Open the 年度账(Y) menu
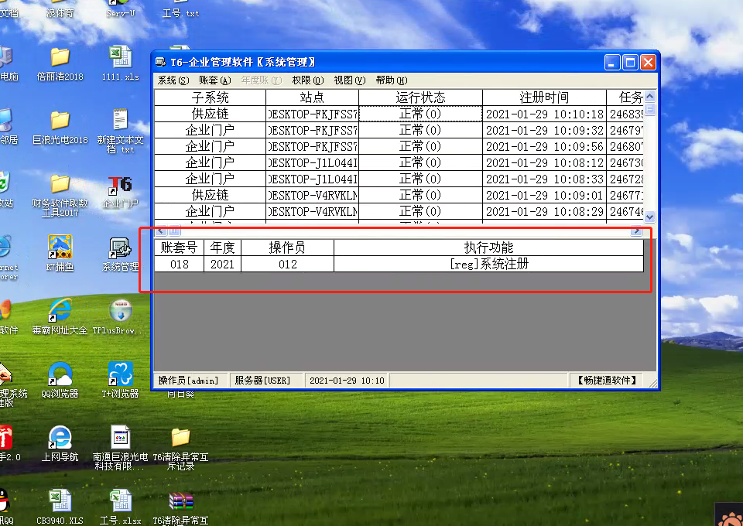Screen dimensions: 743x526 [262, 80]
